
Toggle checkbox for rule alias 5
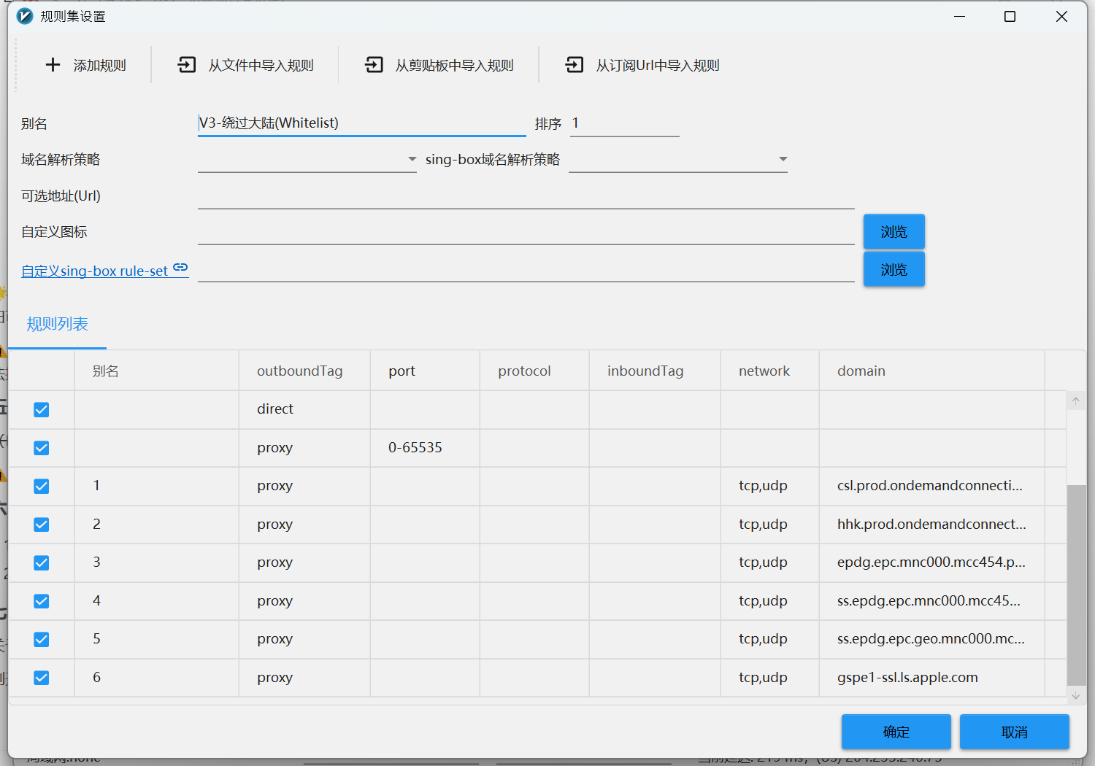point(42,639)
